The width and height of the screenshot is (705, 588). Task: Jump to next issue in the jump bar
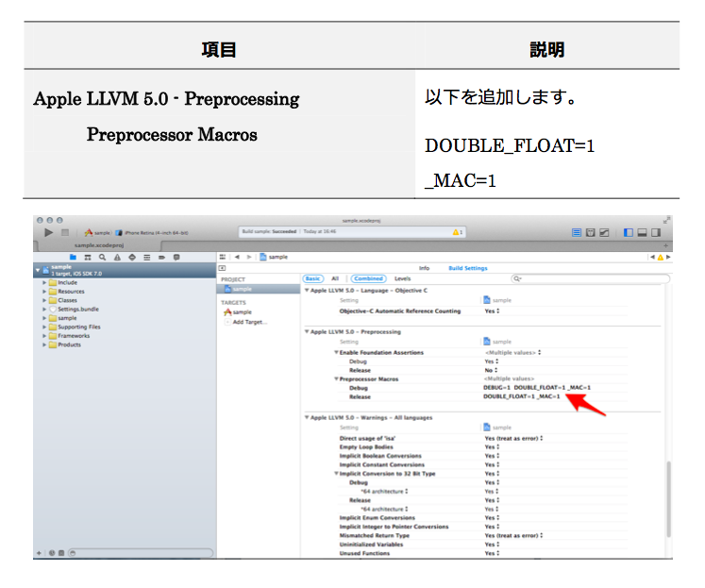[668, 257]
